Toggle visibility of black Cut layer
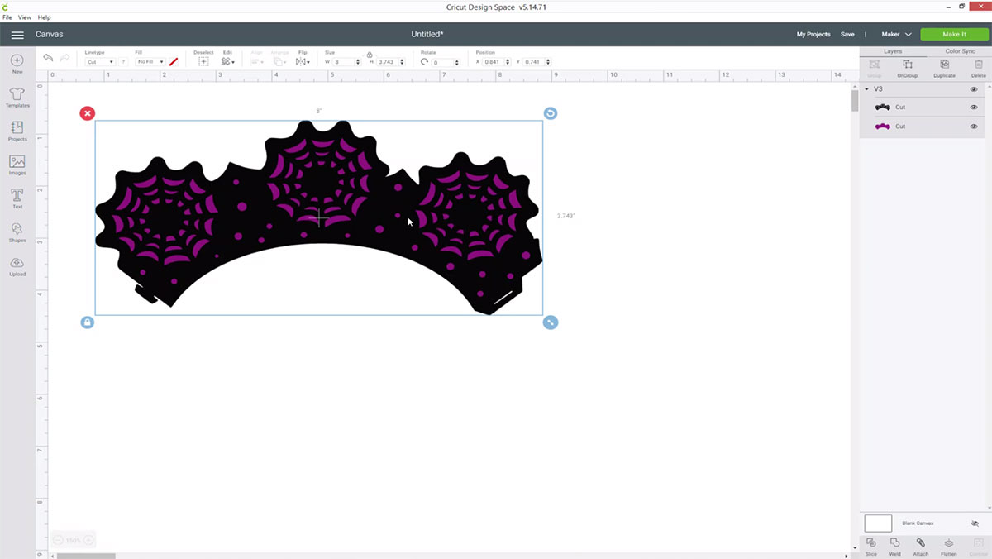992x559 pixels. pyautogui.click(x=974, y=107)
